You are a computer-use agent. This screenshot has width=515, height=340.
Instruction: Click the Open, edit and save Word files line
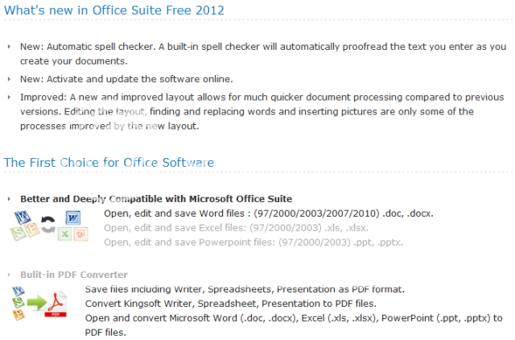[x=269, y=214]
